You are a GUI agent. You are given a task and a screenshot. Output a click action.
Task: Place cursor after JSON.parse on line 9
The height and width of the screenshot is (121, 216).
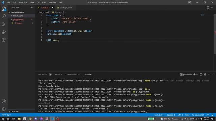click(59, 40)
